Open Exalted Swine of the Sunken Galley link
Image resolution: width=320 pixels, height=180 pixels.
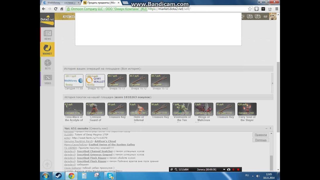click(x=112, y=144)
